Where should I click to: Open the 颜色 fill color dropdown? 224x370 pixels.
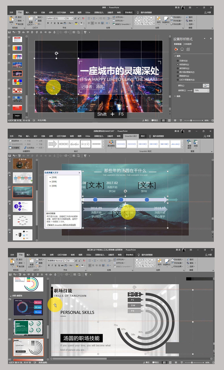click(x=206, y=86)
